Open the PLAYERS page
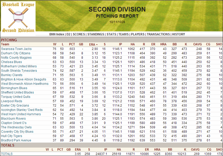This screenshot has height=156, width=223. coord(138,34)
